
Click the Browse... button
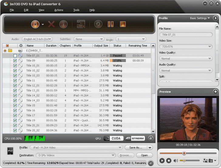126,155
